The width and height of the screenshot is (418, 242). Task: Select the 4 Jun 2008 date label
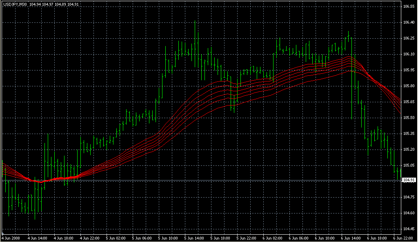click(x=11, y=238)
